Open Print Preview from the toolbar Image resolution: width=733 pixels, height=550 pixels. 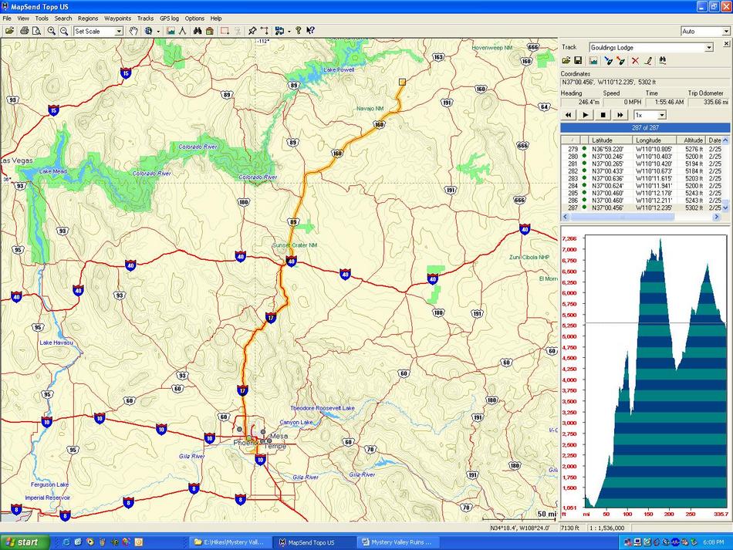point(36,32)
